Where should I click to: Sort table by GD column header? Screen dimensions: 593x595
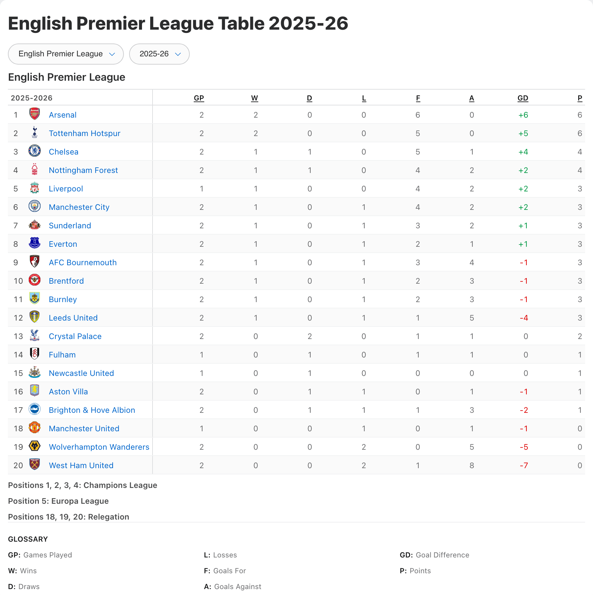[x=523, y=98]
